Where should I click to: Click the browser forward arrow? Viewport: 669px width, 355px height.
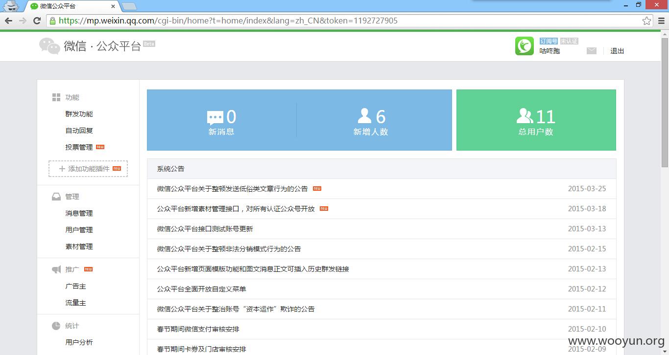tap(23, 21)
